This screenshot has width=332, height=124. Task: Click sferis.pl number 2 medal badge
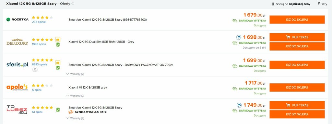coord(35,70)
